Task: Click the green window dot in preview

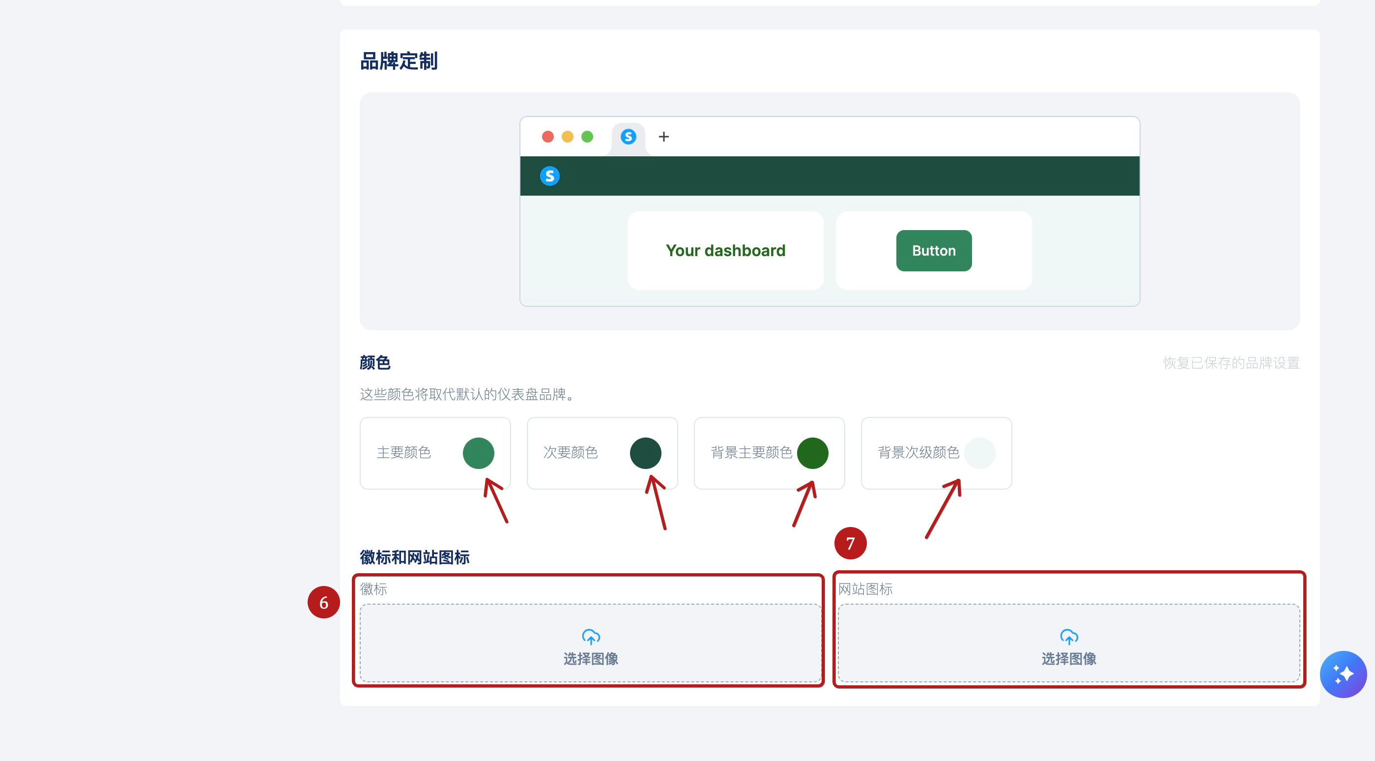Action: click(x=587, y=137)
